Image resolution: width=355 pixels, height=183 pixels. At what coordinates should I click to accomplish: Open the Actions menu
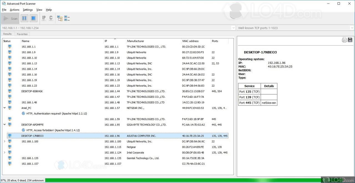pyautogui.click(x=15, y=10)
